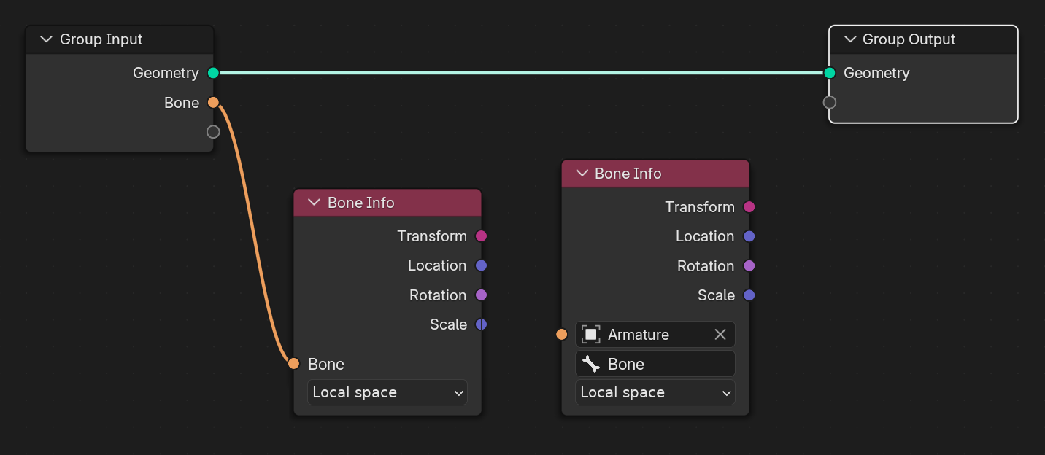This screenshot has height=455, width=1045.
Task: Click Scale socket on the Armature Bone Info node
Action: [749, 295]
